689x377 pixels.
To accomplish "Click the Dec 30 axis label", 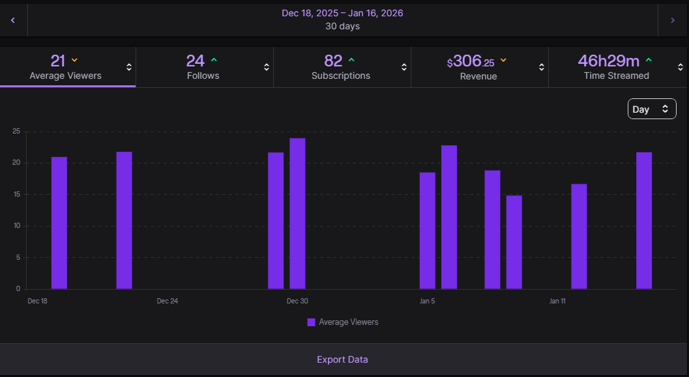I will [x=297, y=301].
